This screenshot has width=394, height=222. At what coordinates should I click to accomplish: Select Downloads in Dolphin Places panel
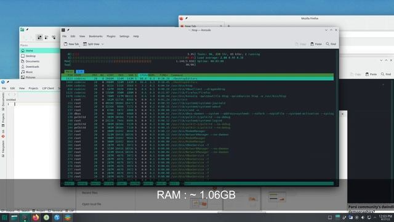coord(39,67)
